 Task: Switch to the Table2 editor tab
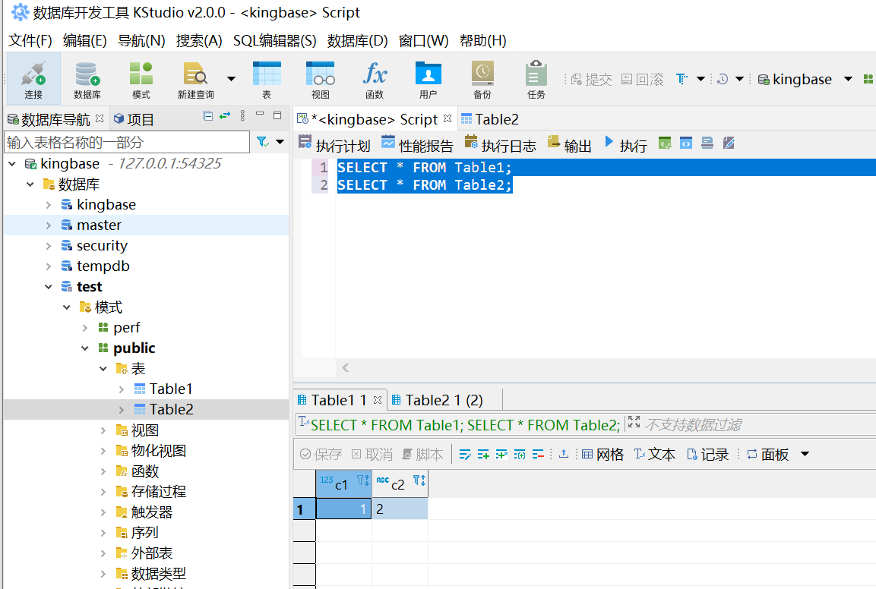click(490, 119)
